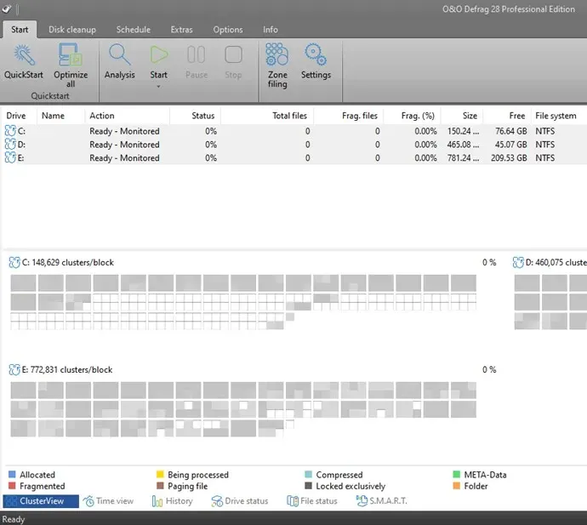This screenshot has height=525, width=587.
Task: Switch to File status tab
Action: [x=312, y=501]
